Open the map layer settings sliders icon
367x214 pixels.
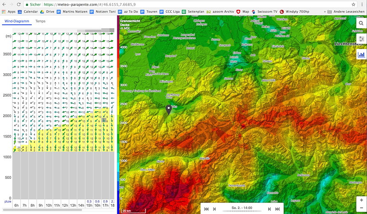[361, 39]
